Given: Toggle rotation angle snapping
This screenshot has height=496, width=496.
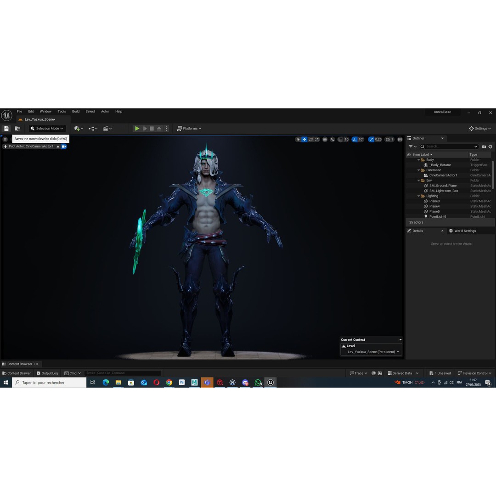Looking at the screenshot, I should coord(355,140).
